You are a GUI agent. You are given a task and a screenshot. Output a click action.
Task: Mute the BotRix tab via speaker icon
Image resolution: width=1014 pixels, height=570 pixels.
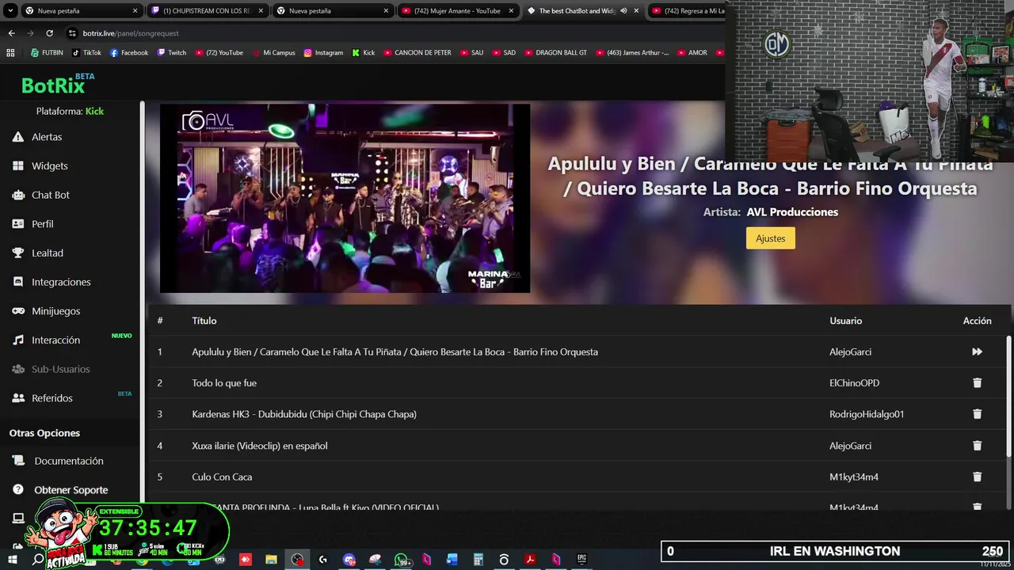623,11
